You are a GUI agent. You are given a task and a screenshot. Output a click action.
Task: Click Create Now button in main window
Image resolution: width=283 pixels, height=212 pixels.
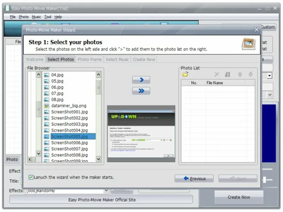pyautogui.click(x=239, y=197)
